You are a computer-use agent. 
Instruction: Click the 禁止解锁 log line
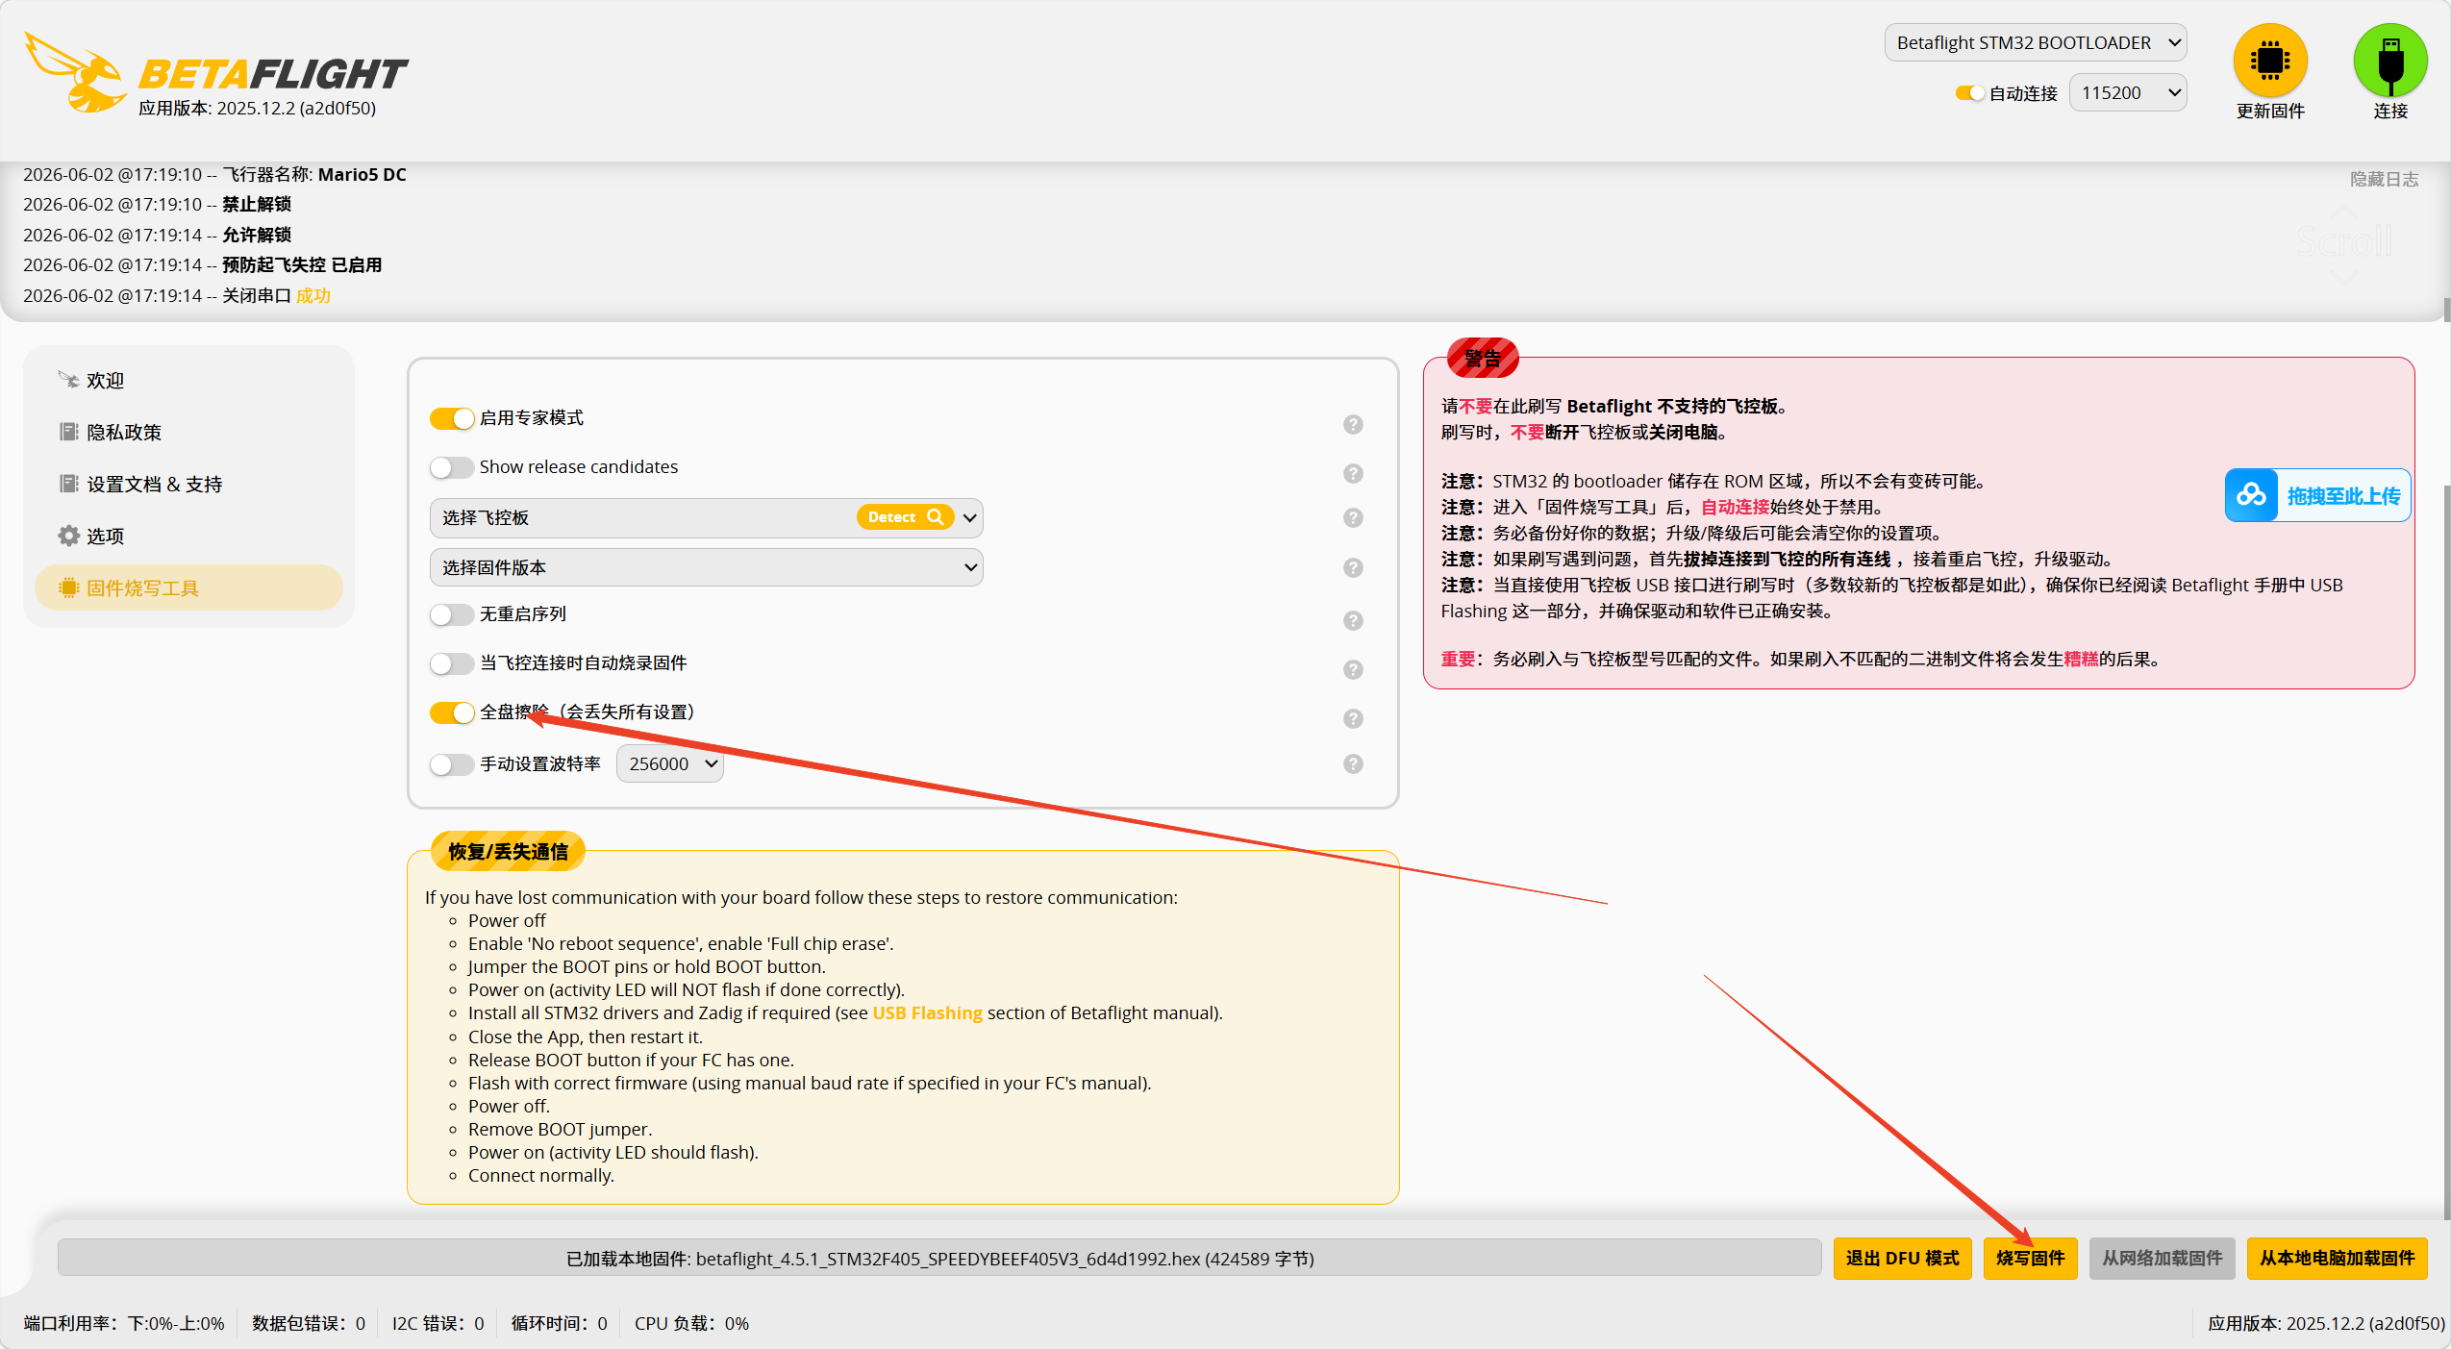point(157,204)
